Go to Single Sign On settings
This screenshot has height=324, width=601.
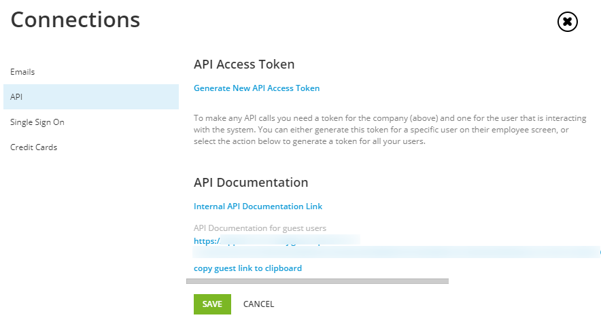click(x=37, y=122)
